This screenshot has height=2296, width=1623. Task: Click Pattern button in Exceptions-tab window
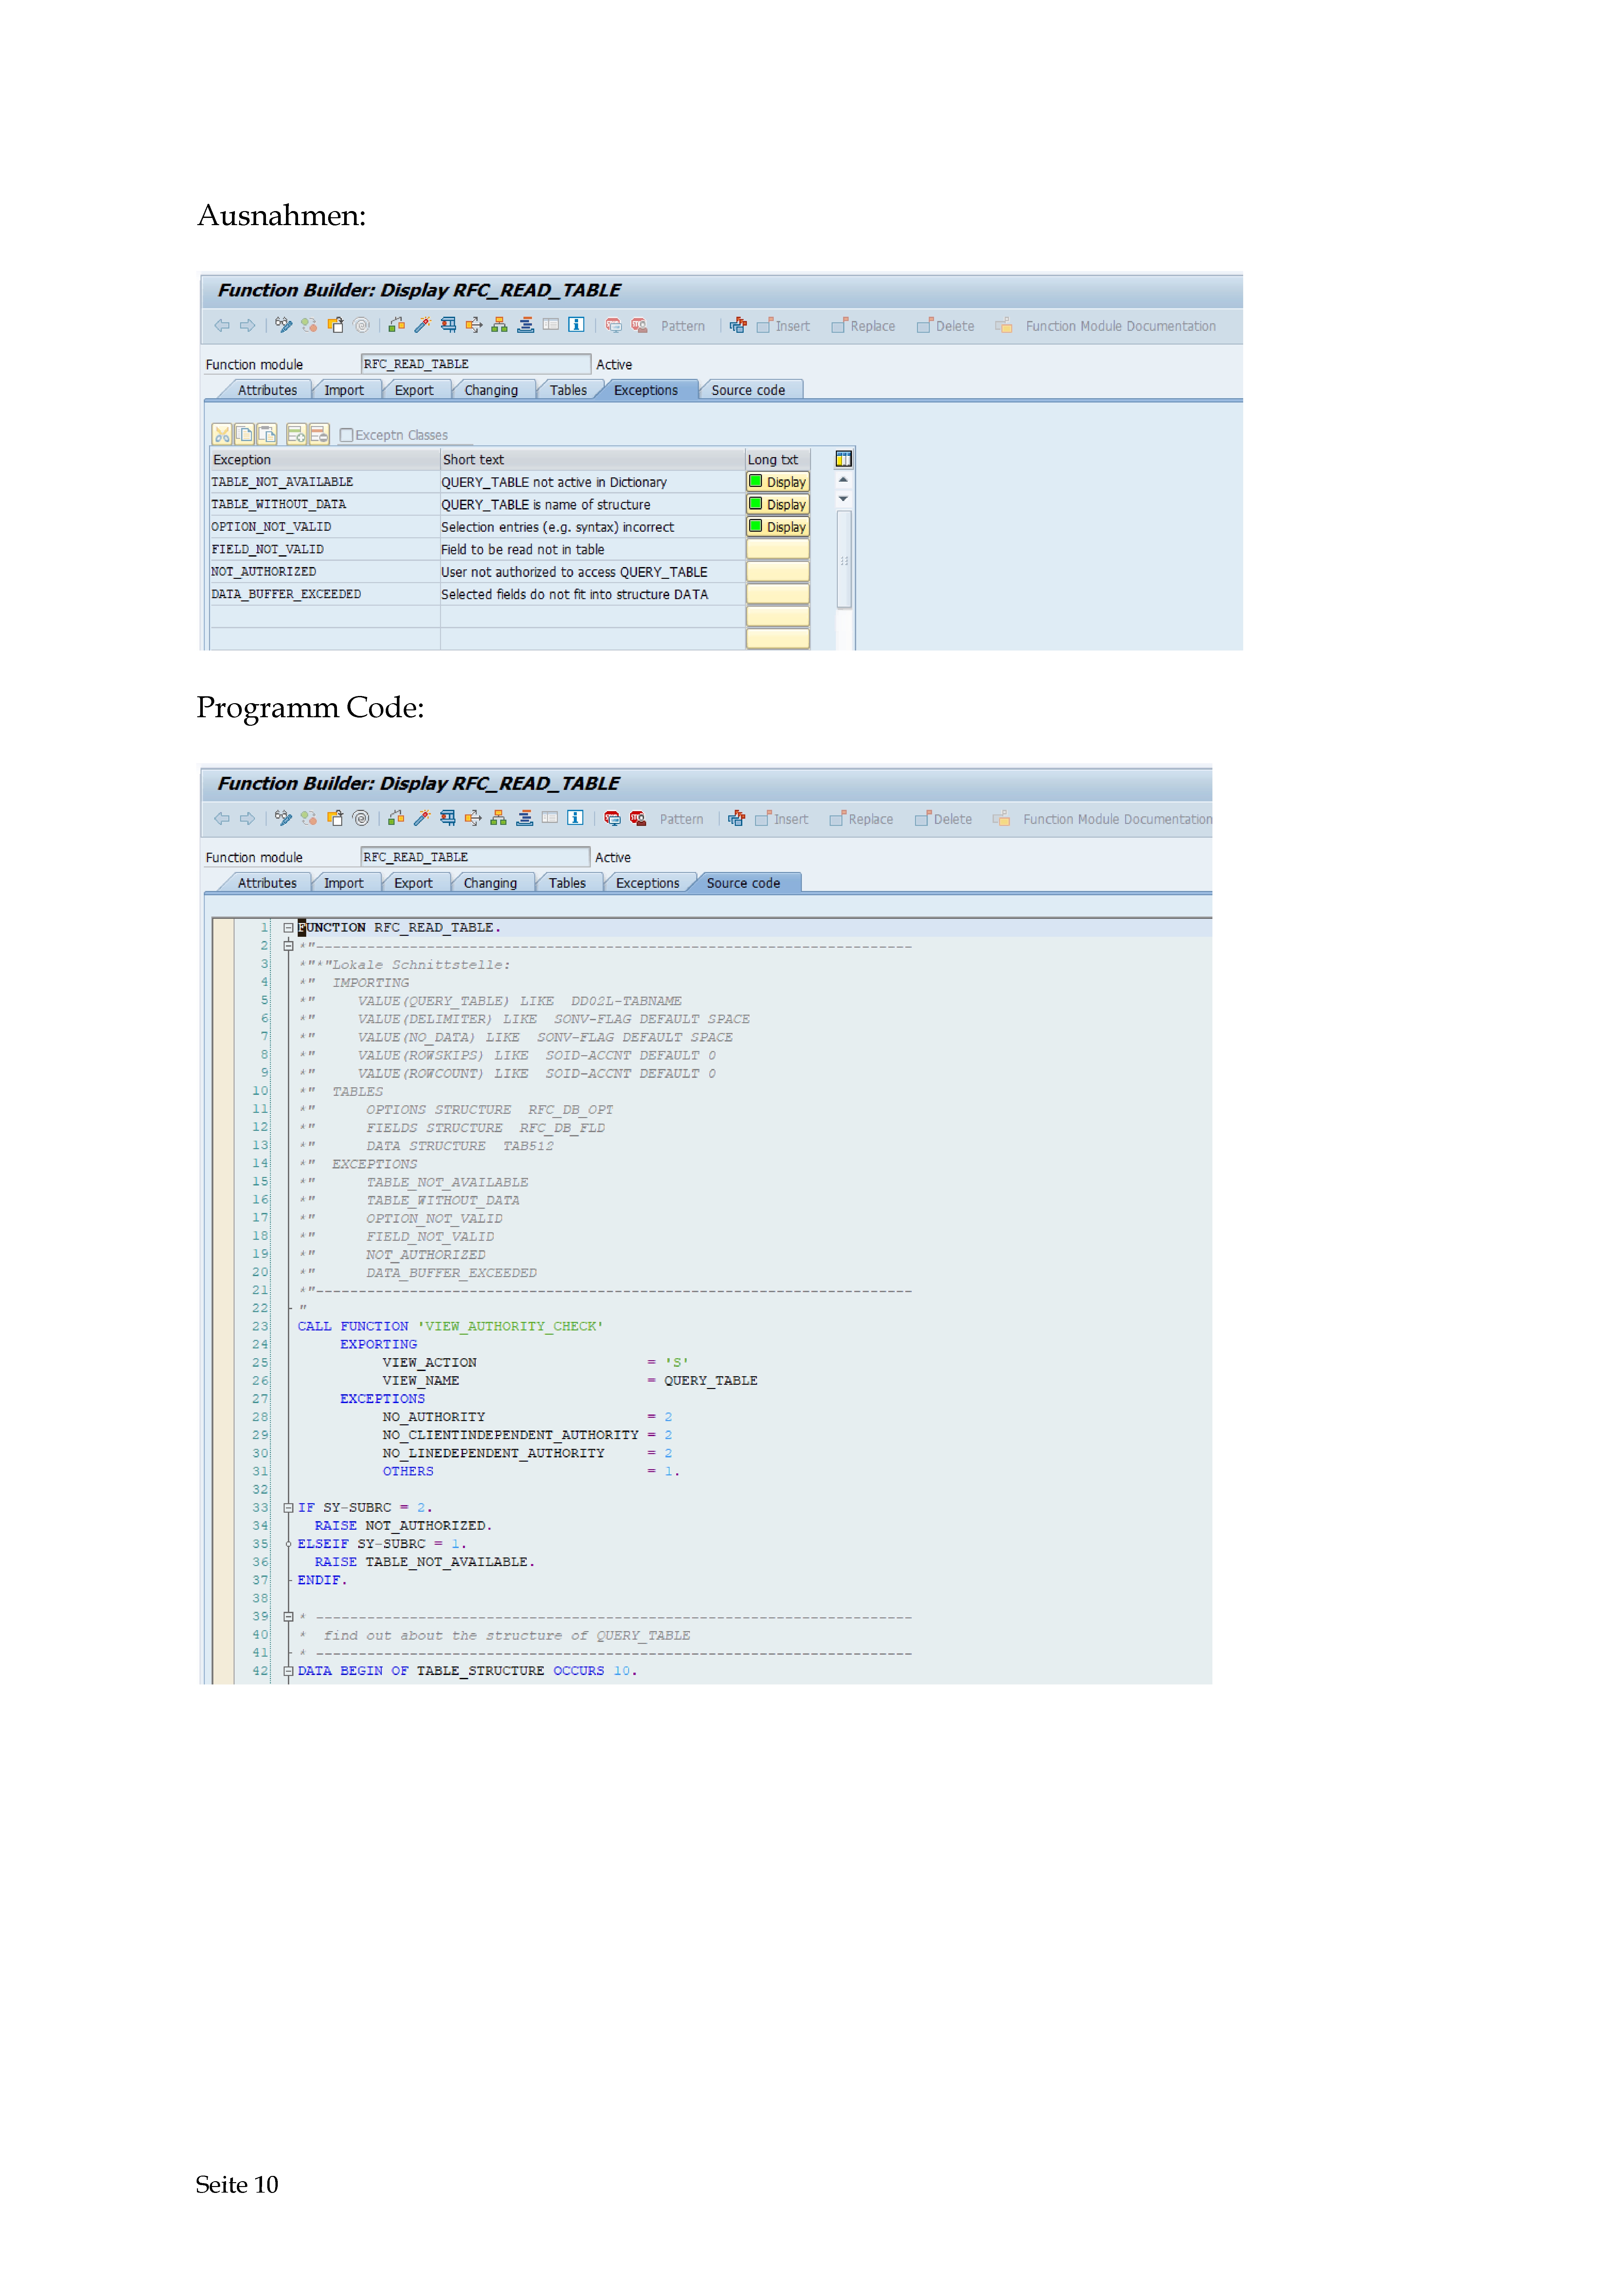pyautogui.click(x=683, y=326)
